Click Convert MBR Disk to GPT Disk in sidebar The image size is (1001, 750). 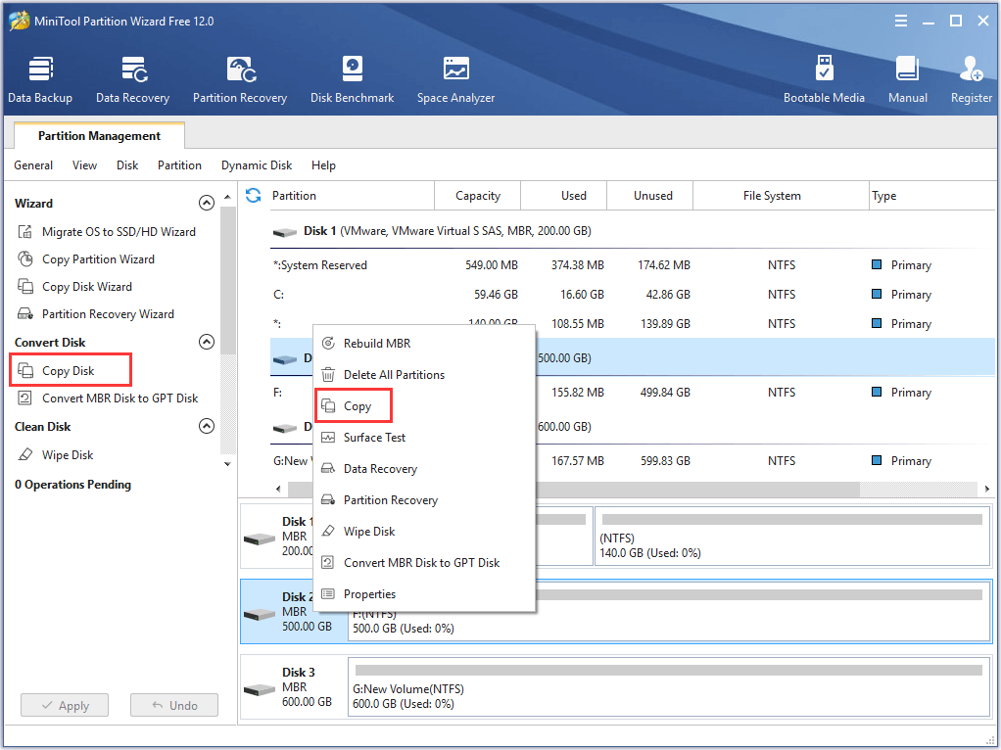click(119, 398)
